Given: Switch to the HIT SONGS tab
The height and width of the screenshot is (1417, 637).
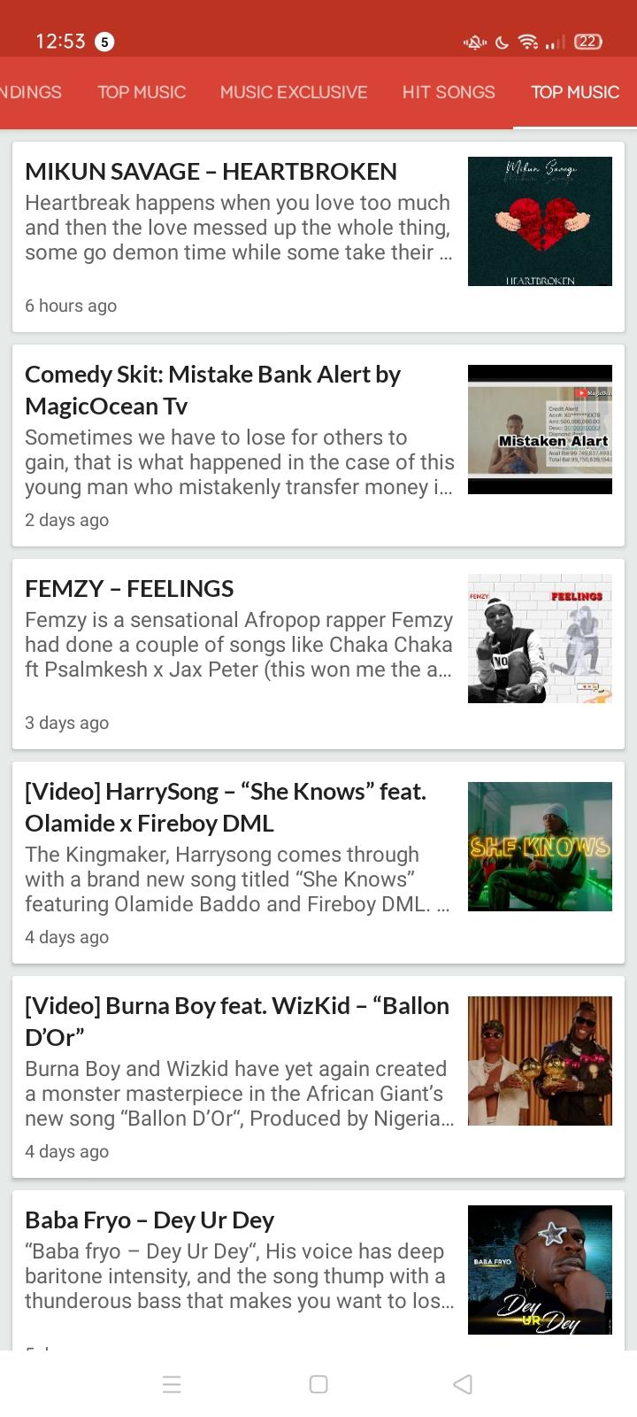Looking at the screenshot, I should [x=449, y=92].
